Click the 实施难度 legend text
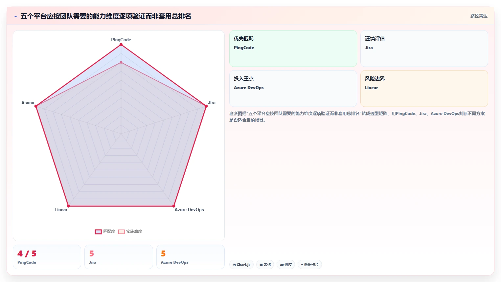 [134, 232]
